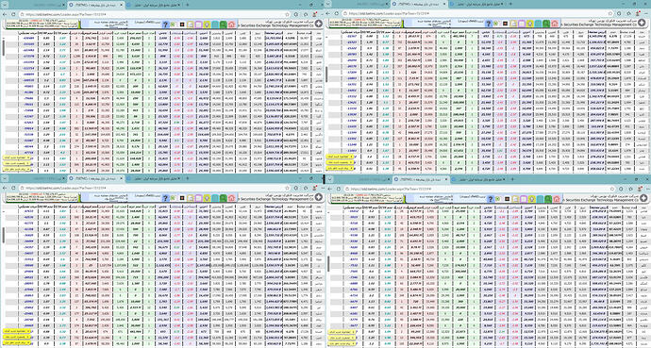
Task: Click the teal toolbar icon in bottom-left window
Action: click(x=215, y=199)
